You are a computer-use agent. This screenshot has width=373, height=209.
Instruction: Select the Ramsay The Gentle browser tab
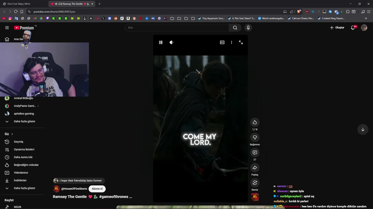(x=72, y=4)
